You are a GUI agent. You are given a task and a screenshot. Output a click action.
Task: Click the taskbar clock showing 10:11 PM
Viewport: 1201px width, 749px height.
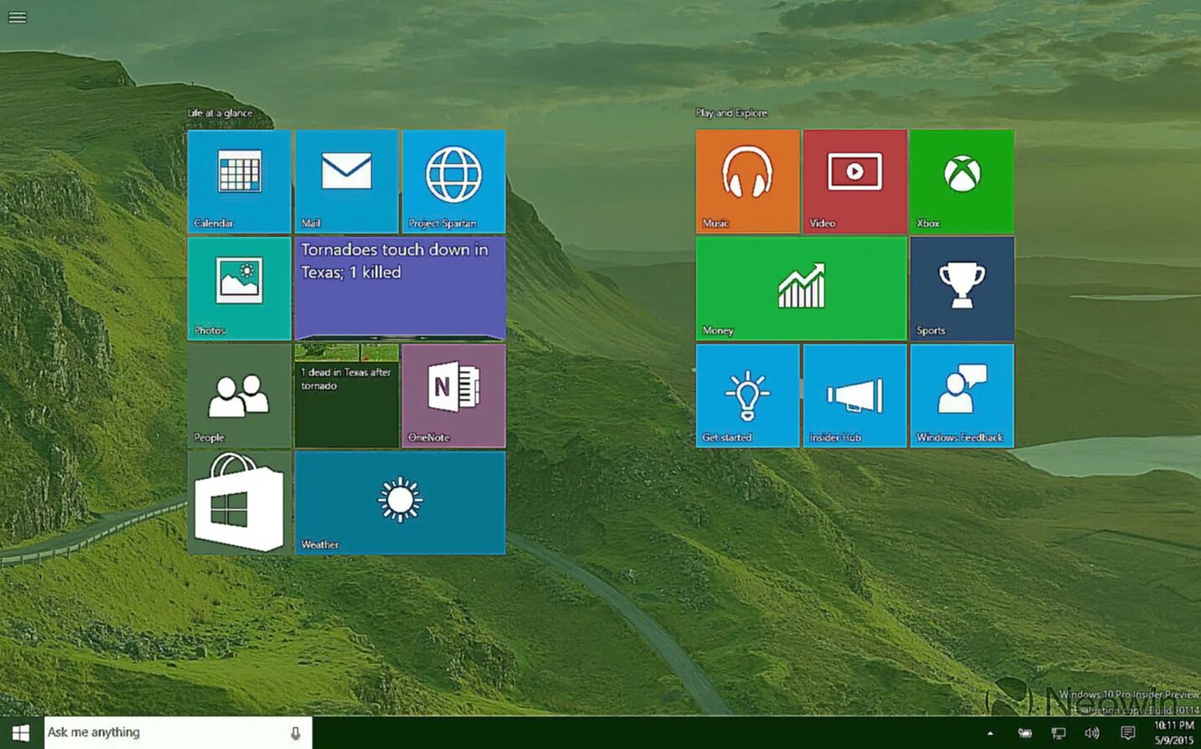[1173, 733]
